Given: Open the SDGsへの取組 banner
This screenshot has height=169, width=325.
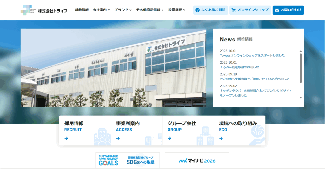Looking at the screenshot, I should [127, 160].
